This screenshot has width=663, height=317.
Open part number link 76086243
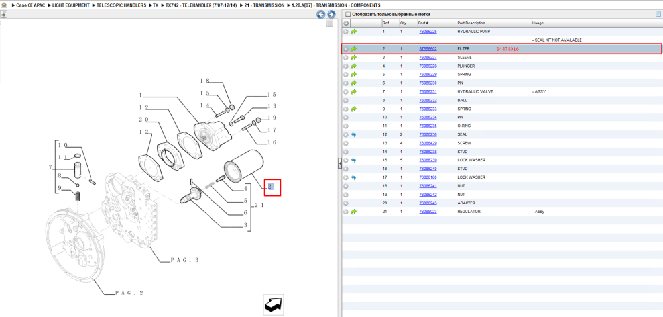[x=428, y=203]
